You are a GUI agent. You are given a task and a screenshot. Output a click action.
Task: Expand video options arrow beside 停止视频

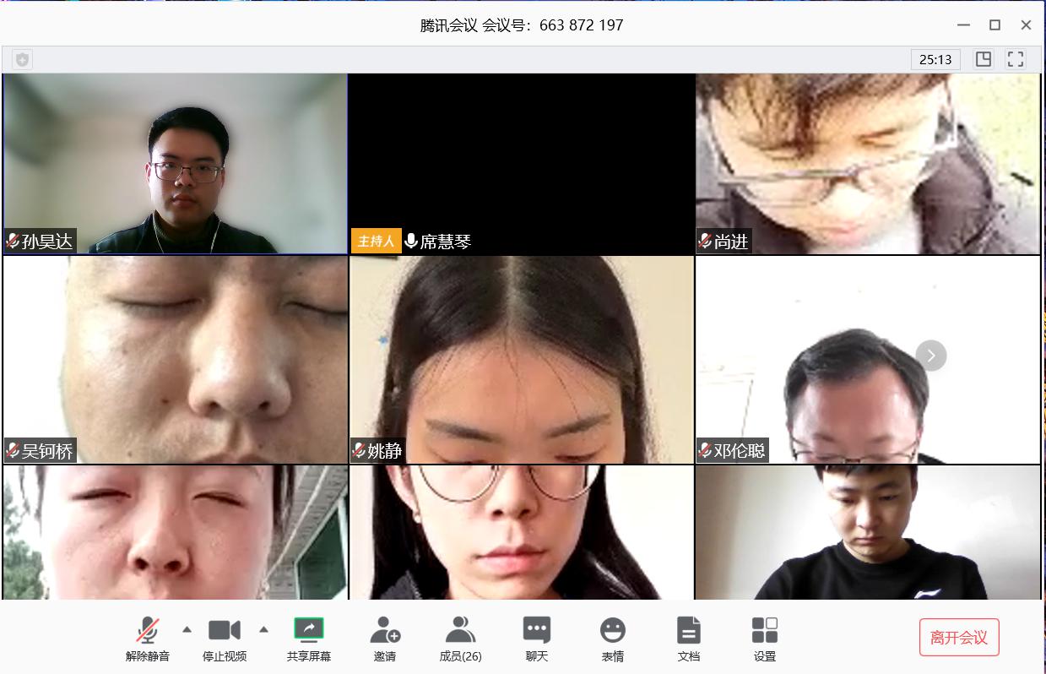click(263, 629)
